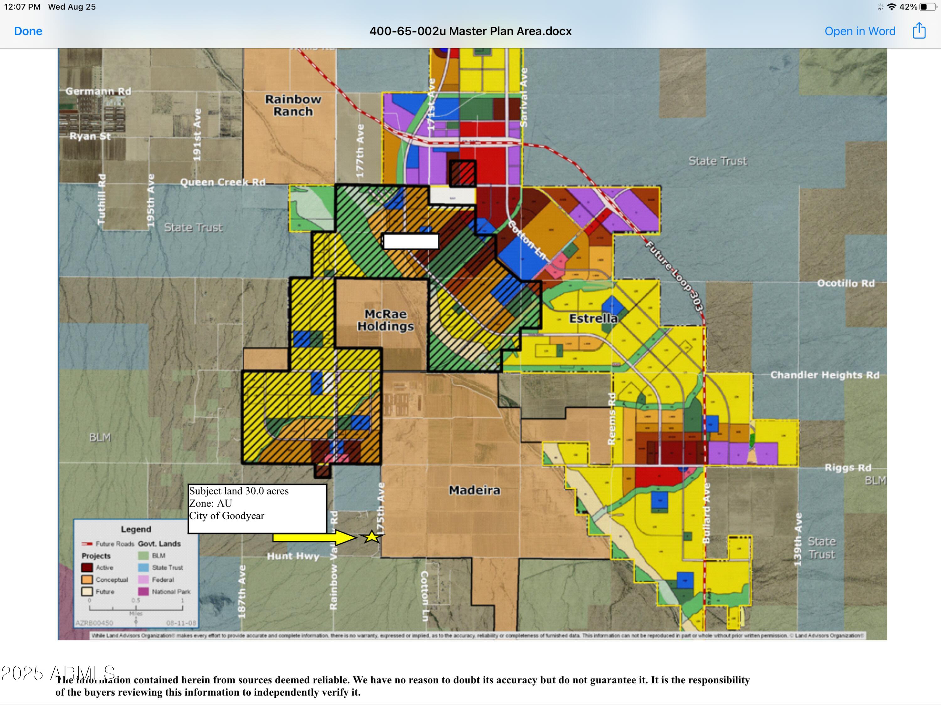Click the McRae Holdings map label
The height and width of the screenshot is (705, 941).
(x=385, y=320)
